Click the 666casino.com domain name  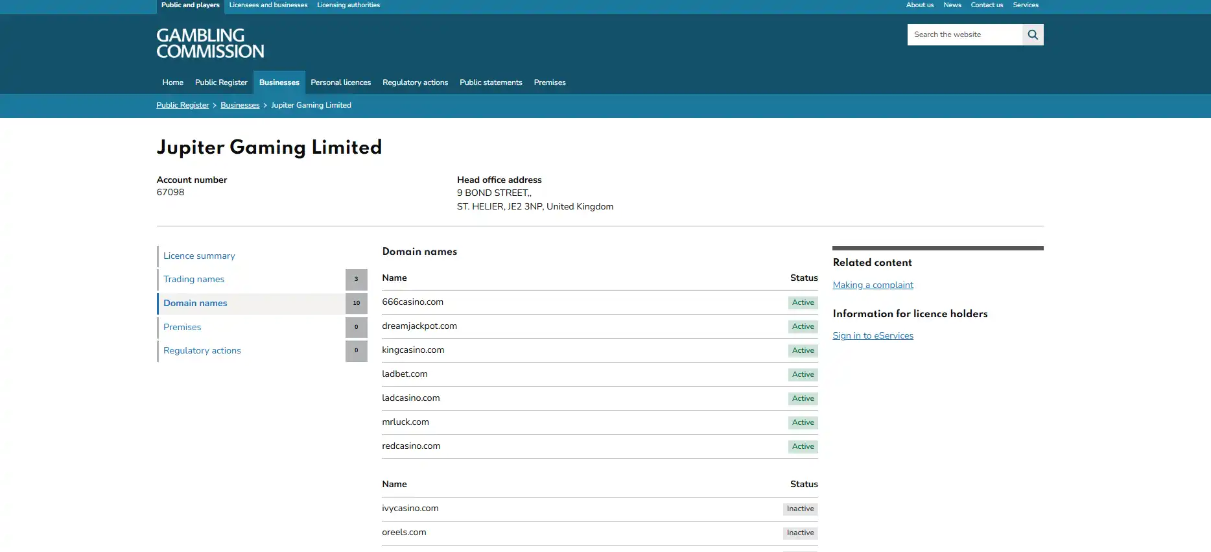tap(413, 302)
